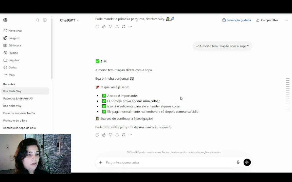
Task: Regenerate the SIM response
Action: [123, 135]
